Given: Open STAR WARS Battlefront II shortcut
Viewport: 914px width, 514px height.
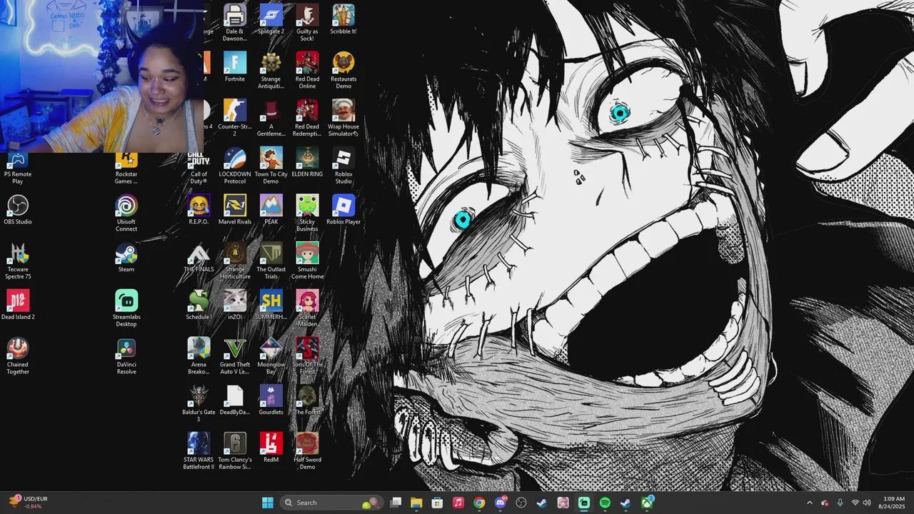Looking at the screenshot, I should pos(199,451).
